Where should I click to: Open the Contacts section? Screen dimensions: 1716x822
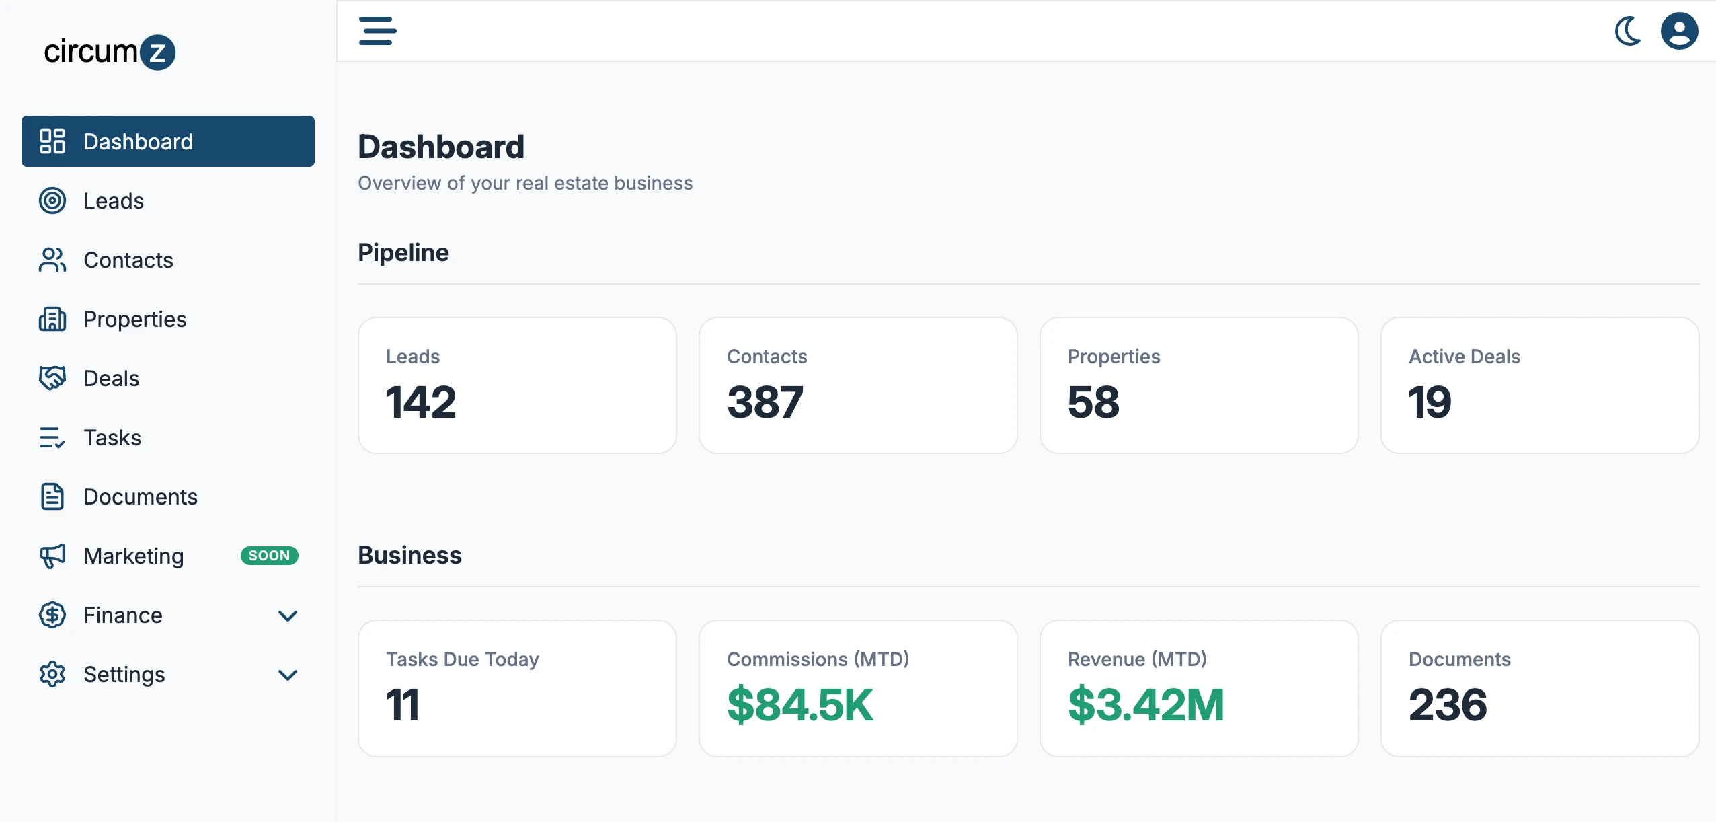point(168,260)
